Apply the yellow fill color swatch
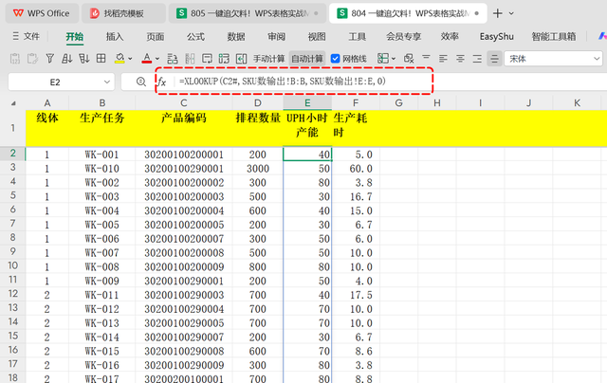This screenshot has height=383, width=607. click(x=120, y=59)
